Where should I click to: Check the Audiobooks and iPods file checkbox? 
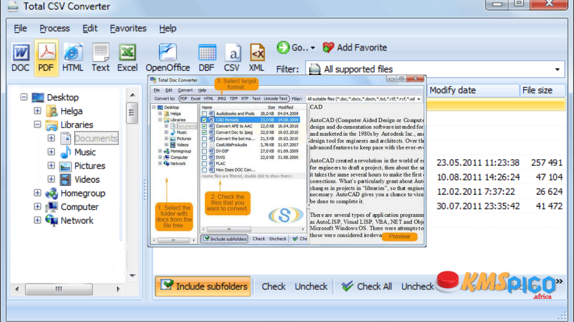[204, 114]
